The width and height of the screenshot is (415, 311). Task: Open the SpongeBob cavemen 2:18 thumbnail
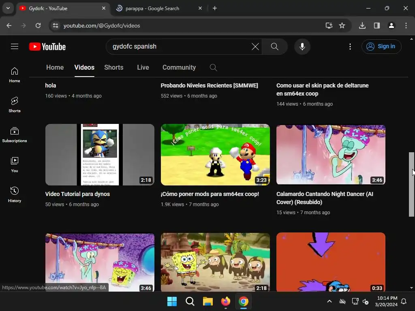(216, 262)
